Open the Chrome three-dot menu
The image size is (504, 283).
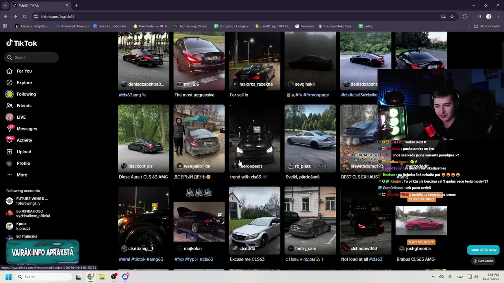[498, 17]
